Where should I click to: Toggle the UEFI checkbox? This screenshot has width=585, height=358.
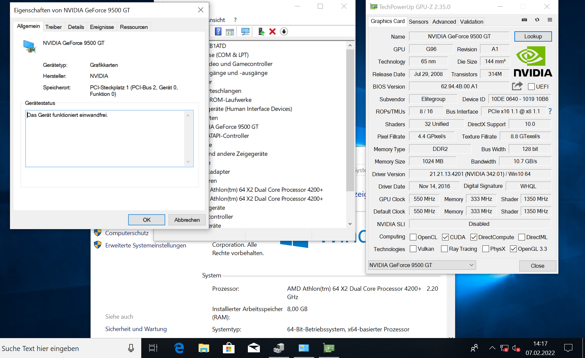[x=531, y=87]
